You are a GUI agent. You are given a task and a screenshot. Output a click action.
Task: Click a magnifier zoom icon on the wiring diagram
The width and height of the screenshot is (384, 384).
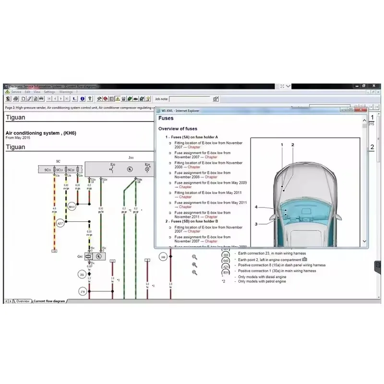[194, 265]
